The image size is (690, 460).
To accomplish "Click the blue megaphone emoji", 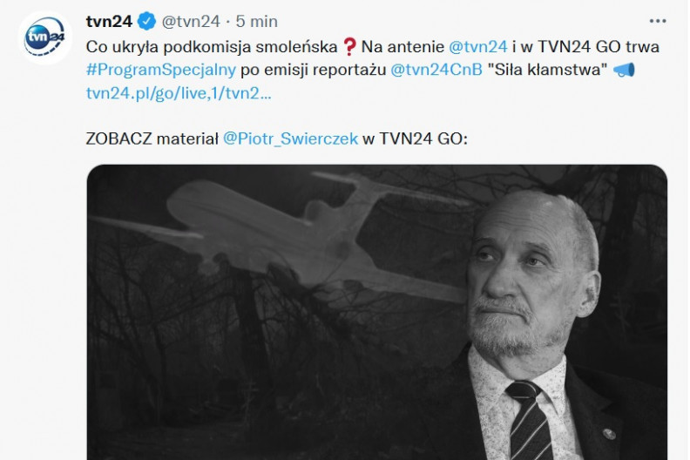I will pos(624,70).
